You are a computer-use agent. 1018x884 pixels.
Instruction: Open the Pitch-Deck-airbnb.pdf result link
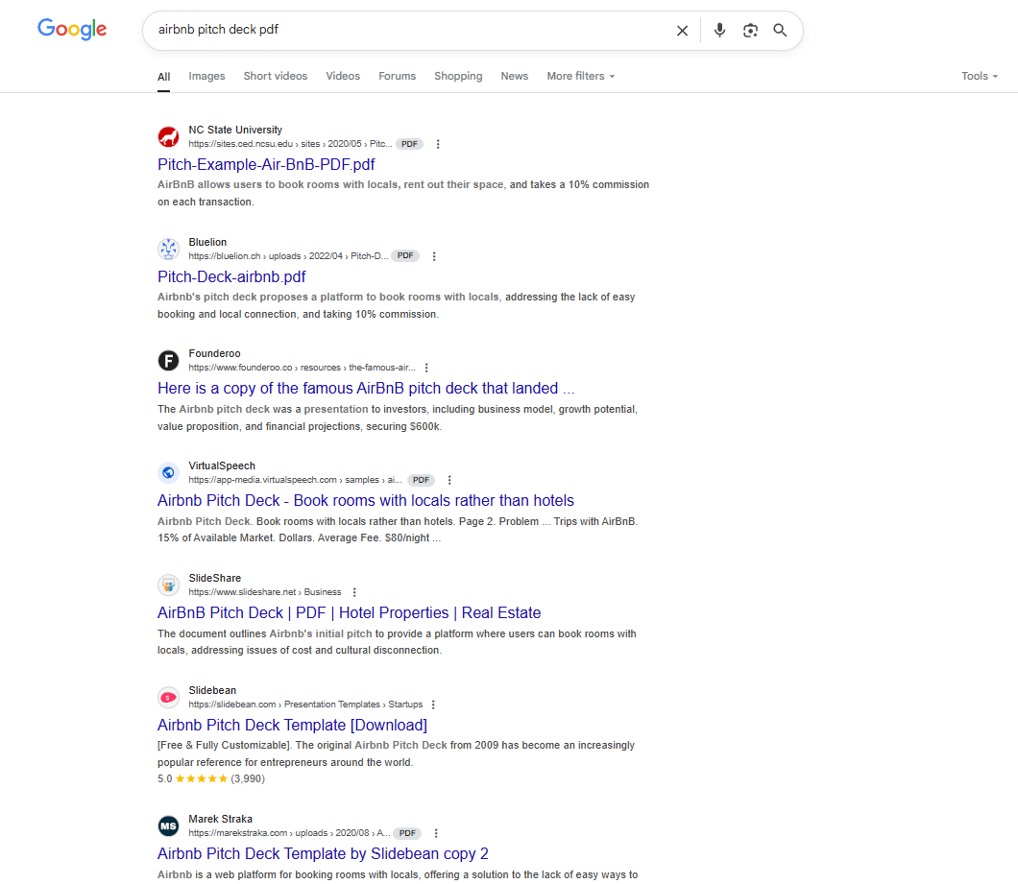(231, 277)
